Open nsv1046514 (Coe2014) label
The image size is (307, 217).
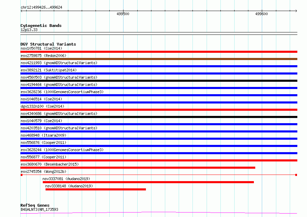41,99
